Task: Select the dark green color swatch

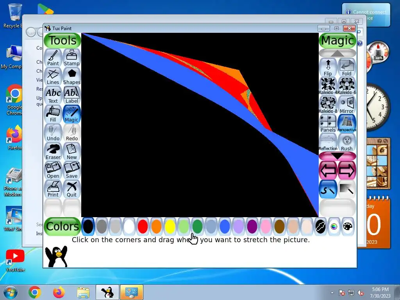Action: tap(197, 227)
